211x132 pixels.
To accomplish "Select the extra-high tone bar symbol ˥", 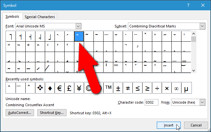I will tap(11, 36).
